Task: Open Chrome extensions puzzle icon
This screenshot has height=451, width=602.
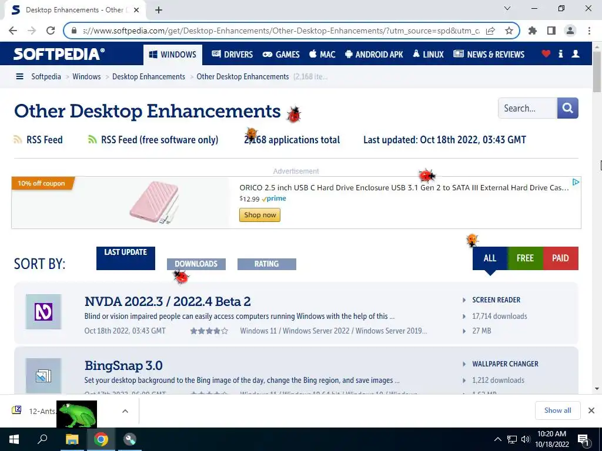Action: pyautogui.click(x=533, y=31)
